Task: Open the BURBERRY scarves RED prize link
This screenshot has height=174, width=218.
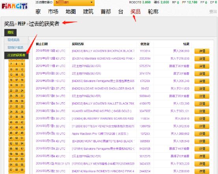Action: 103,119
